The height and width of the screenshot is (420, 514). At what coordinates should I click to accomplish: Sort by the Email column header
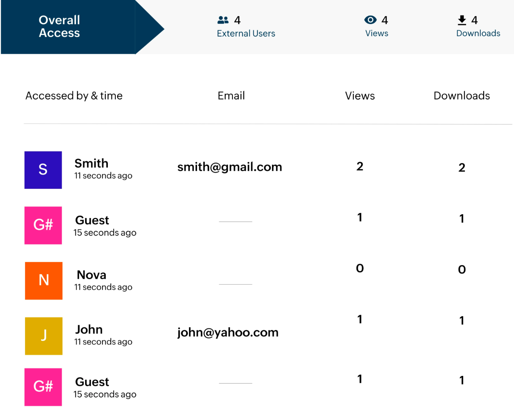point(231,96)
